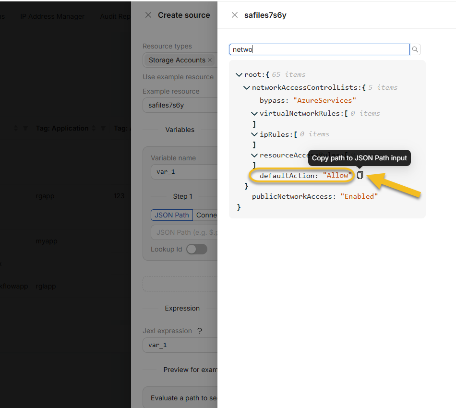456x408 pixels.
Task: Collapse the resourceAccessRules array
Action: point(254,156)
